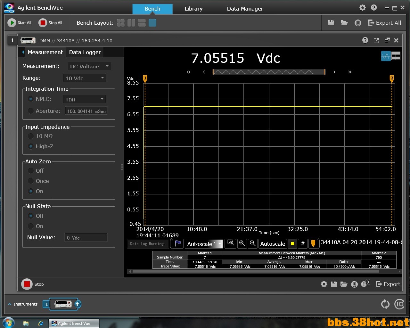Open the alerts icon showing 0
This screenshot has width=410, height=328.
coord(365,284)
